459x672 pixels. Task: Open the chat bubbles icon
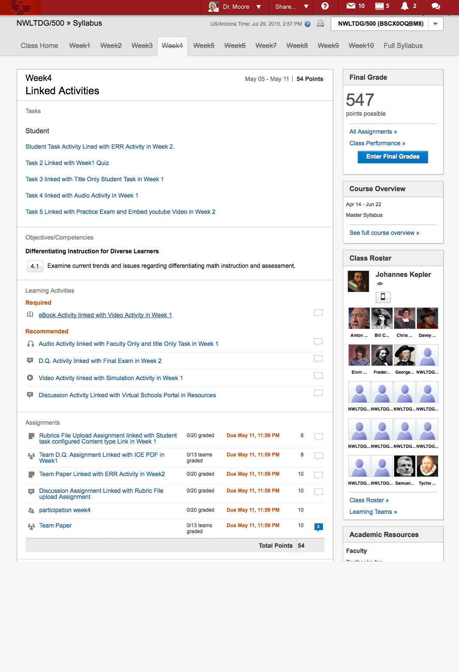click(435, 6)
